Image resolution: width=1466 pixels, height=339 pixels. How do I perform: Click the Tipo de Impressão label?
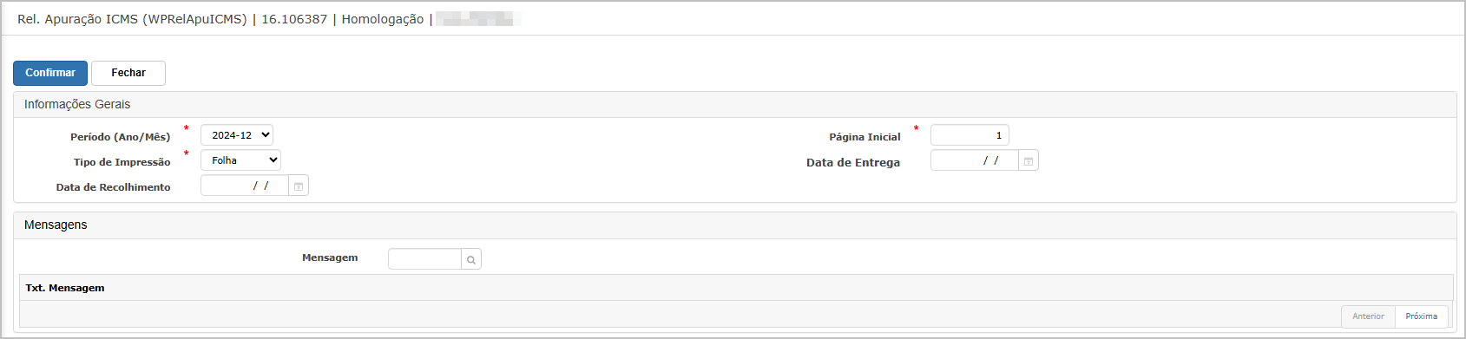click(x=122, y=162)
